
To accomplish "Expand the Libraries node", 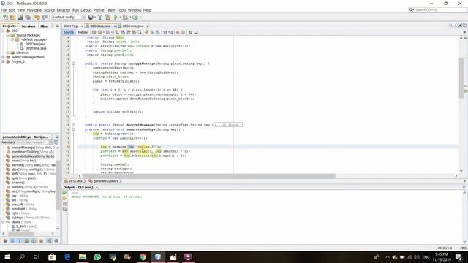I will tap(8, 53).
